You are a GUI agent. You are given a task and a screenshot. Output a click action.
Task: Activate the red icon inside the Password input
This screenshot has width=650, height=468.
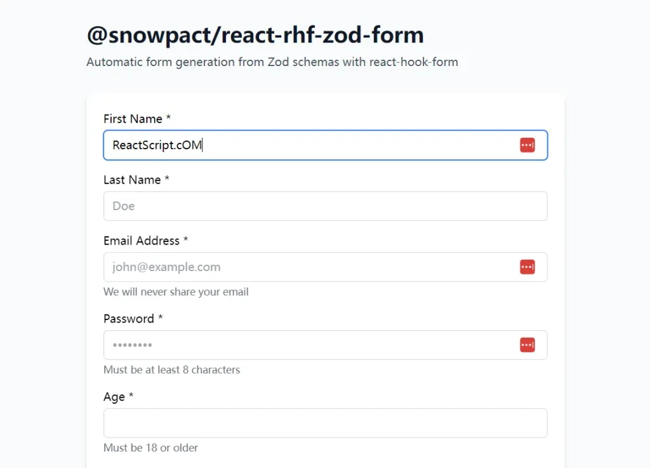pos(527,345)
